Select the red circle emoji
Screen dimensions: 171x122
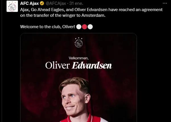(85, 27)
